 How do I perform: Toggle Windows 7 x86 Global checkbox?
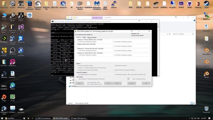point(78,42)
